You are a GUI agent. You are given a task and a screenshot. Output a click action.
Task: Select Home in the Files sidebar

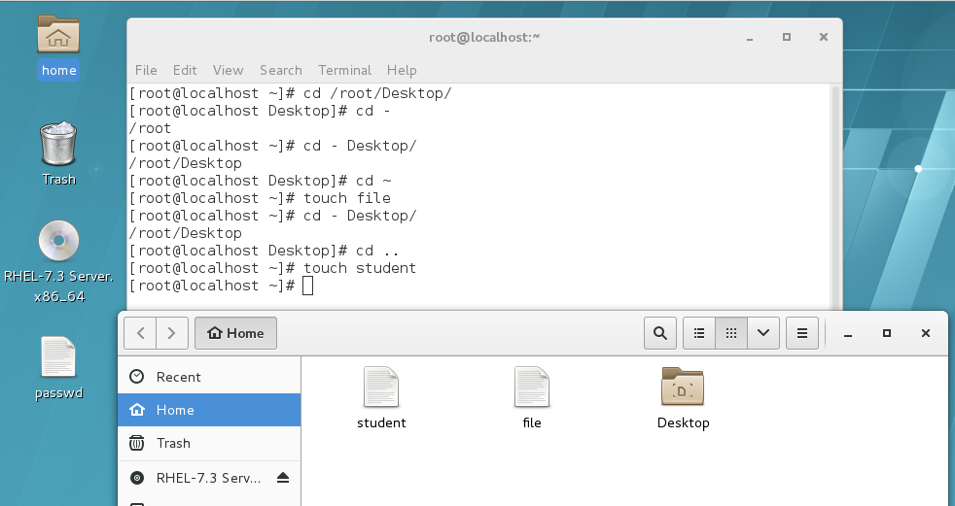(x=209, y=410)
